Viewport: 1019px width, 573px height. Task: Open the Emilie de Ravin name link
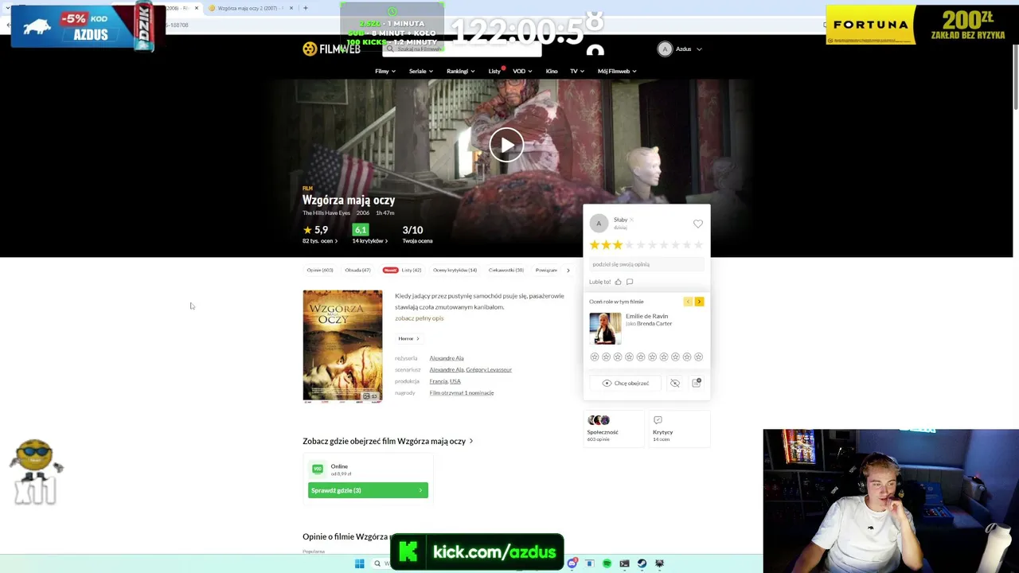tap(646, 316)
